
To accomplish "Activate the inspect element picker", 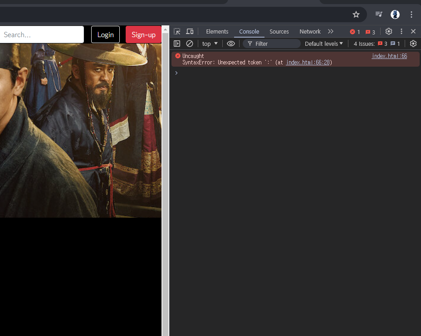I will tap(177, 31).
